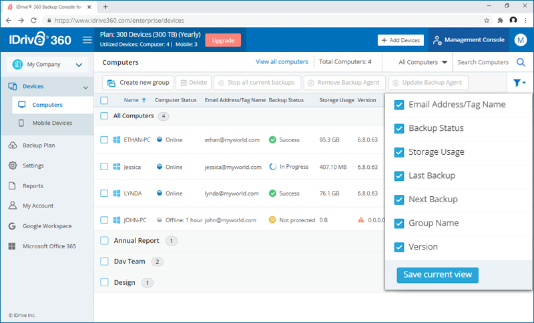Collapse the Devices section chevron
Image resolution: width=534 pixels, height=323 pixels.
click(x=85, y=87)
